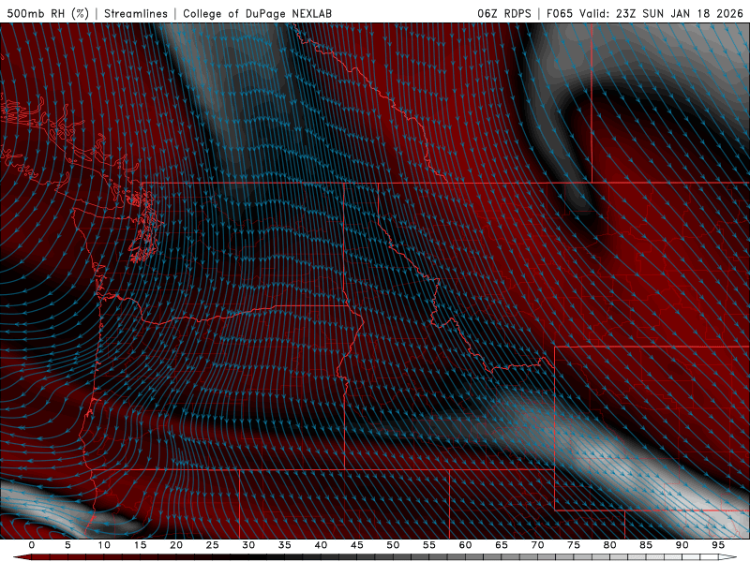
Task: Click the 0 label on the color scale
Action: 32,545
